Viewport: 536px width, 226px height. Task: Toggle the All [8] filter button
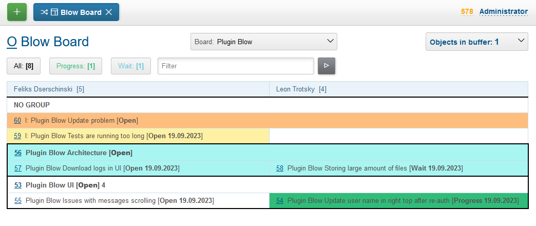(24, 66)
